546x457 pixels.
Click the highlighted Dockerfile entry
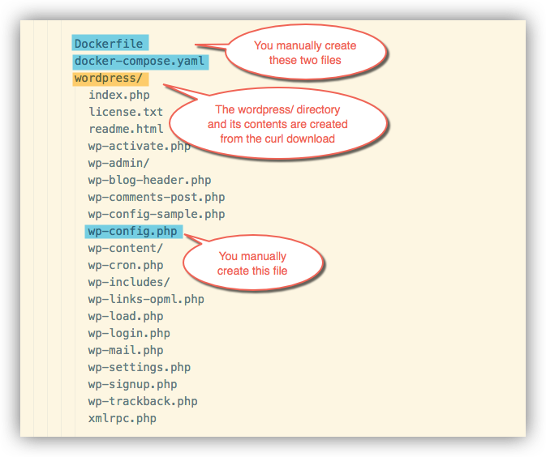[110, 44]
